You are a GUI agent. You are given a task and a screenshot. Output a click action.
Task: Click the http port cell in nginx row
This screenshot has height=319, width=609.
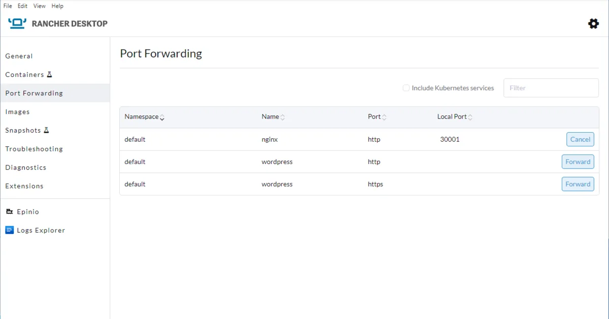[x=374, y=139]
